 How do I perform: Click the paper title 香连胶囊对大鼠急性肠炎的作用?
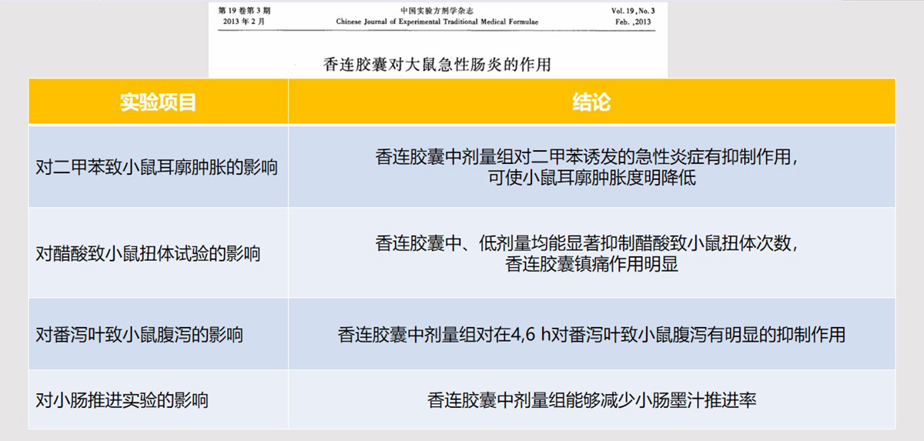point(437,64)
